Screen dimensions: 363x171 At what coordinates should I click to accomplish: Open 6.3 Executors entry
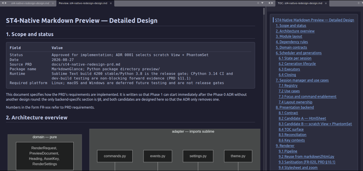click(x=289, y=69)
